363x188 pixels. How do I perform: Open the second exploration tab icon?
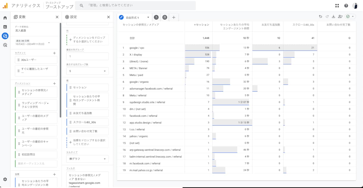point(156,17)
